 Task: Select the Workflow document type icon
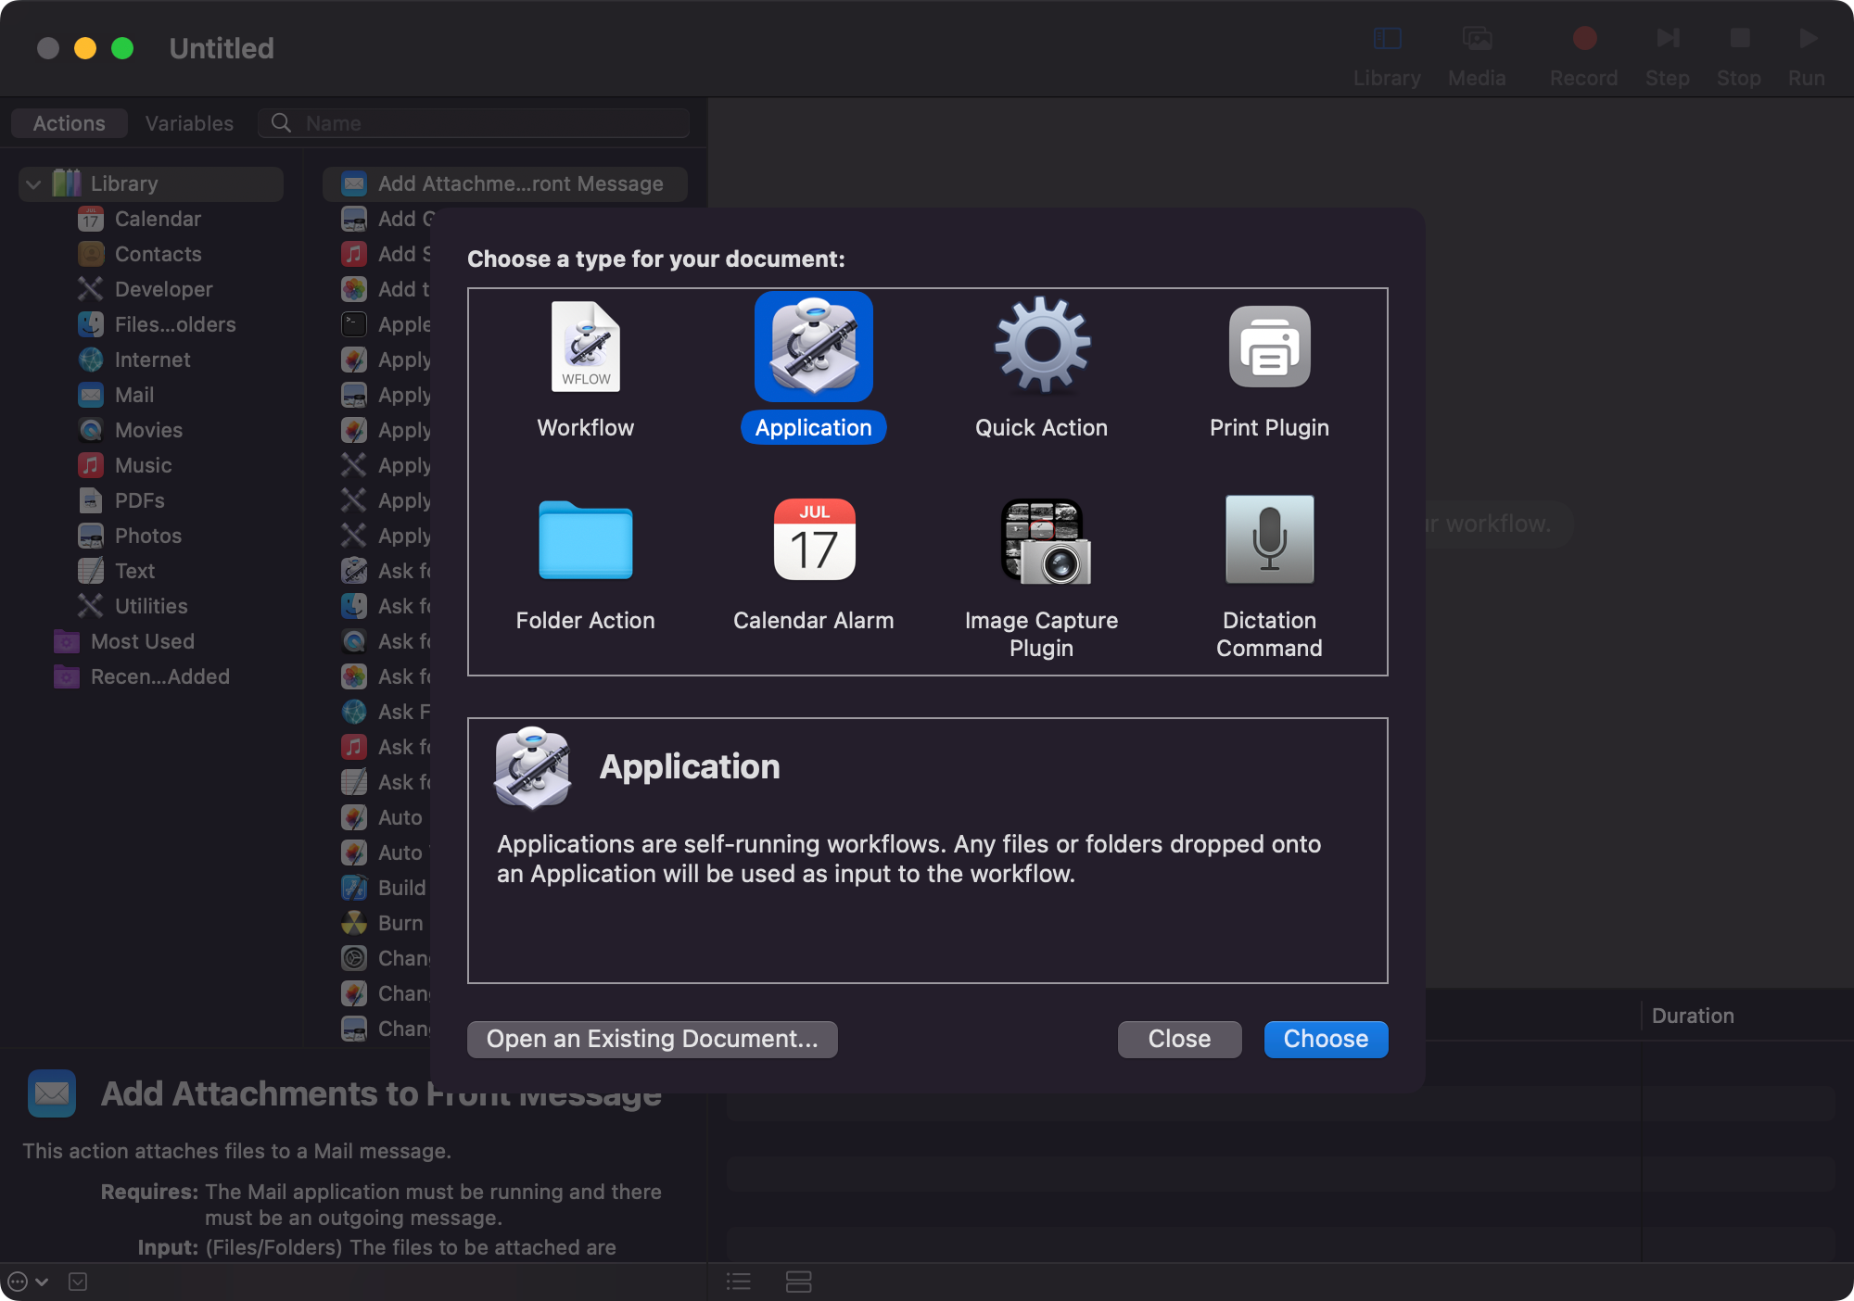click(x=585, y=347)
